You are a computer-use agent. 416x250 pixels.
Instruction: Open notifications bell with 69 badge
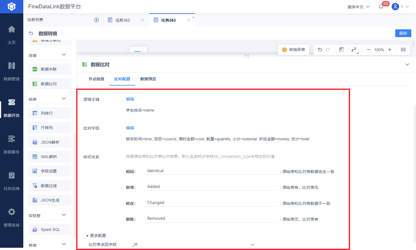click(381, 6)
